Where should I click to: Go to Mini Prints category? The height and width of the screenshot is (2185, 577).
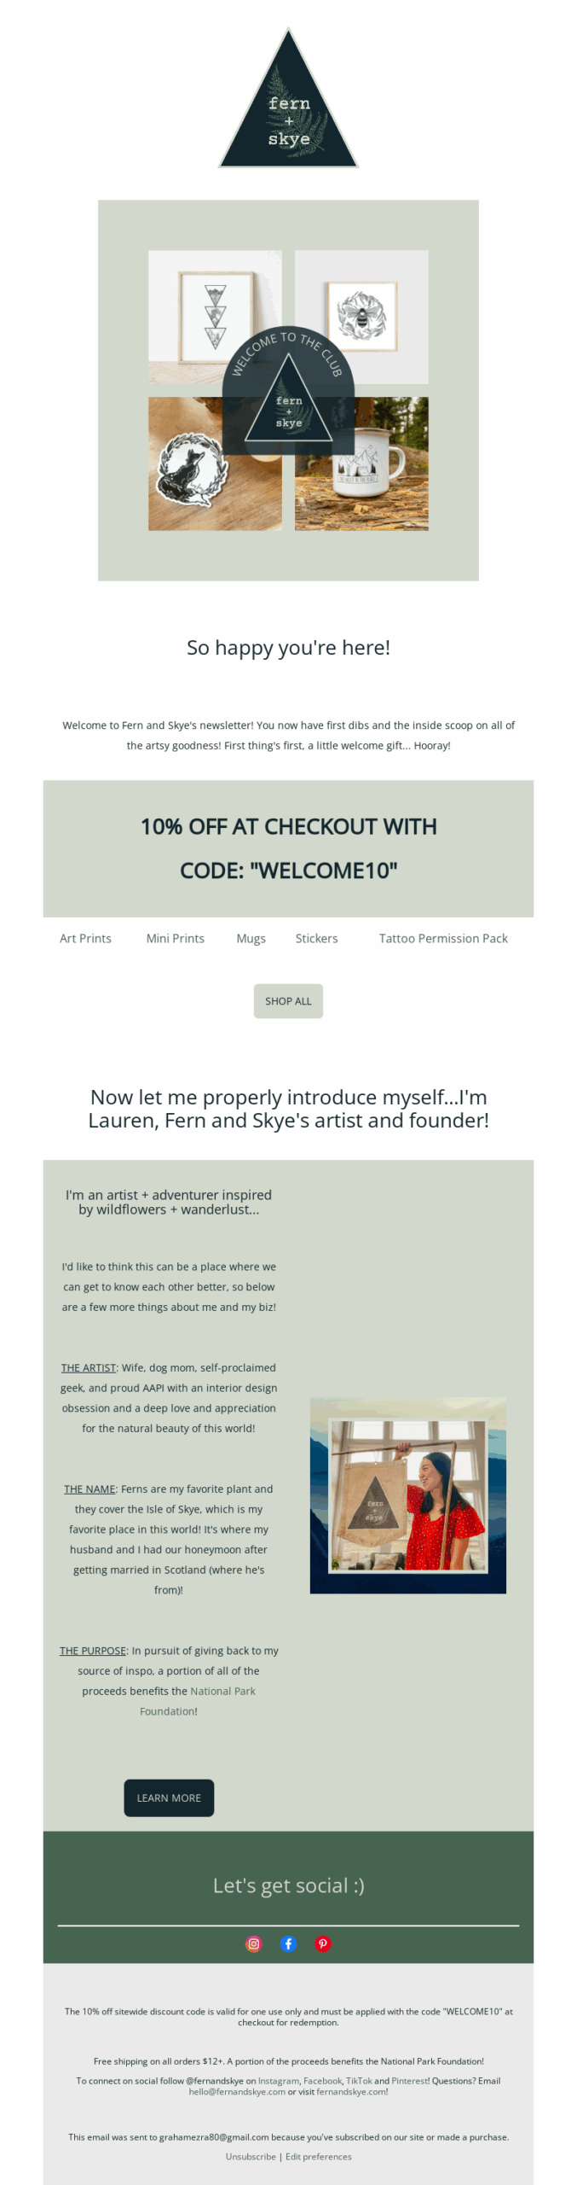tap(176, 938)
